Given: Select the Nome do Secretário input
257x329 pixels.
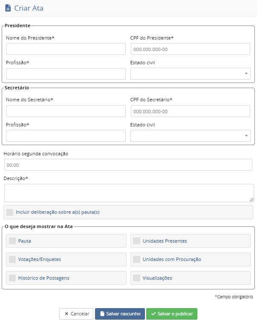Looking at the screenshot, I should click(66, 111).
